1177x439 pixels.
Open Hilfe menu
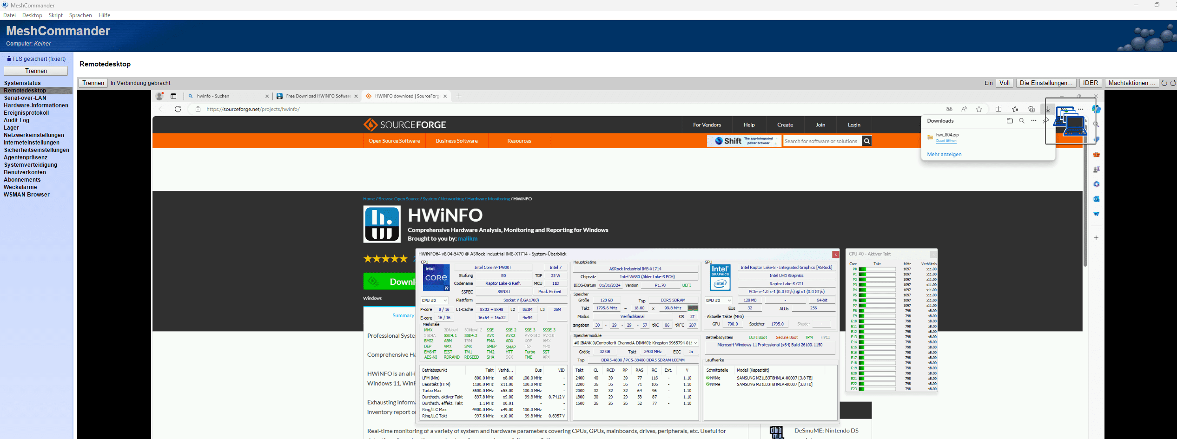(x=104, y=15)
